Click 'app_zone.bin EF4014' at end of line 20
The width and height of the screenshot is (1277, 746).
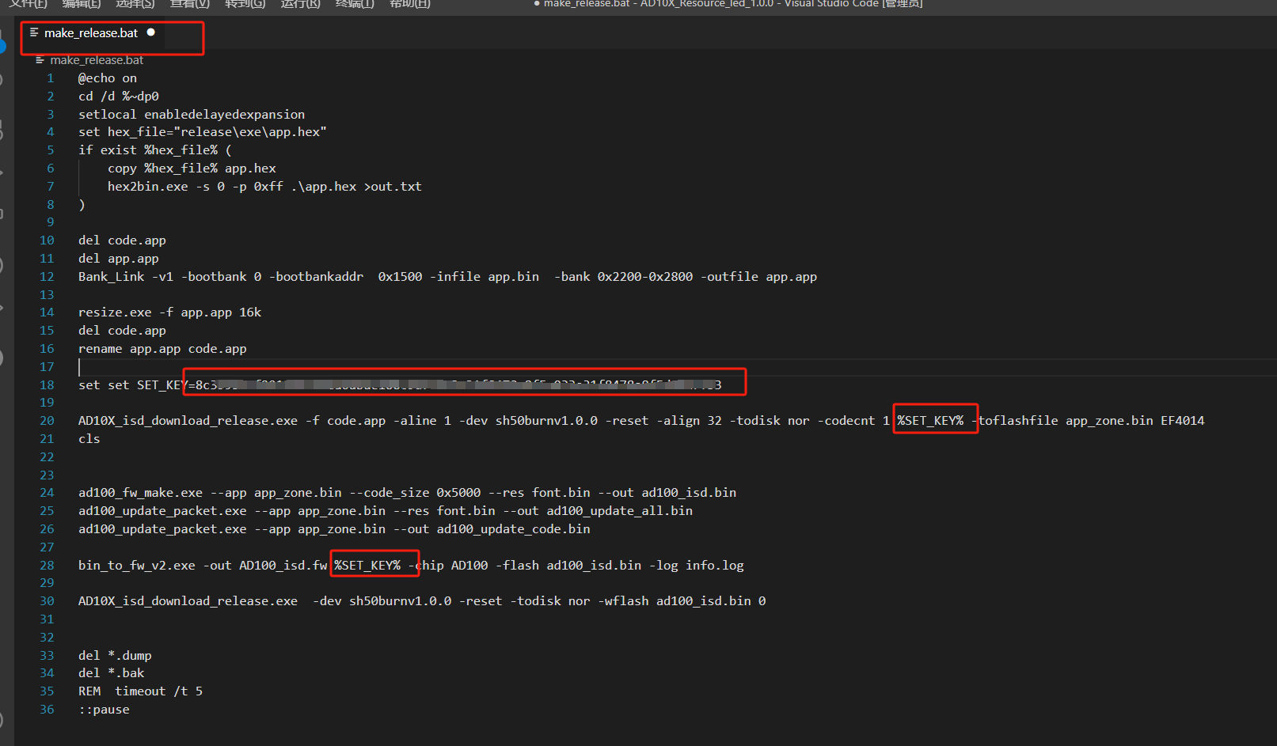coord(1135,421)
